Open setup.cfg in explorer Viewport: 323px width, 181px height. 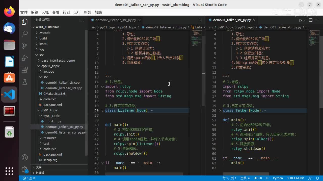click(x=50, y=160)
